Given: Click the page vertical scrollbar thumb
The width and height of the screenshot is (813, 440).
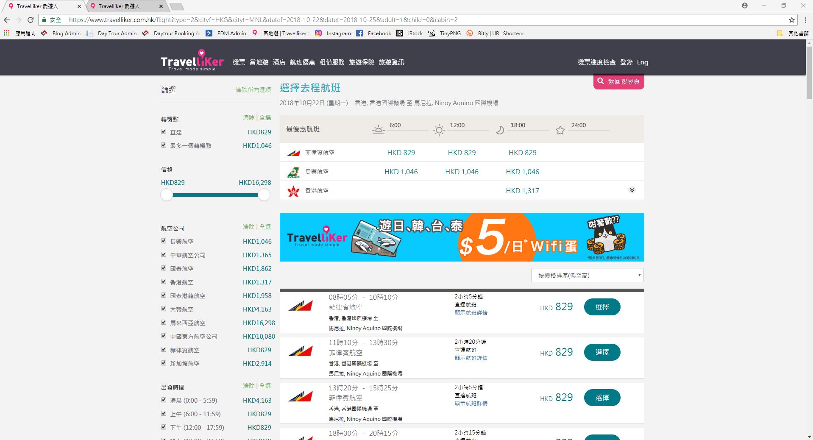Looking at the screenshot, I should point(809,72).
